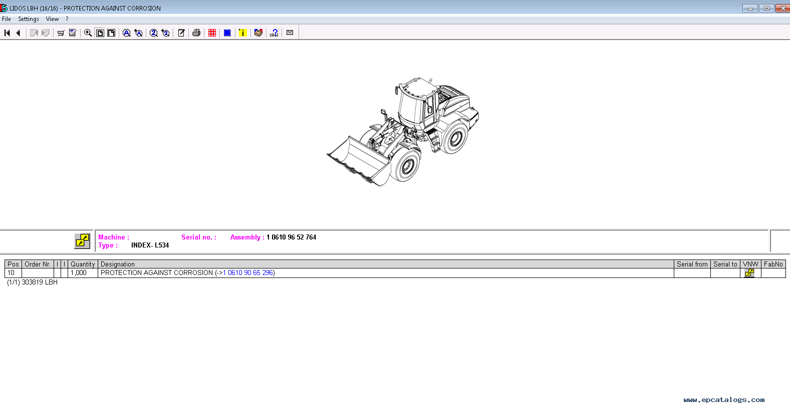Open the order checklist icon
This screenshot has width=790, height=408.
[73, 33]
